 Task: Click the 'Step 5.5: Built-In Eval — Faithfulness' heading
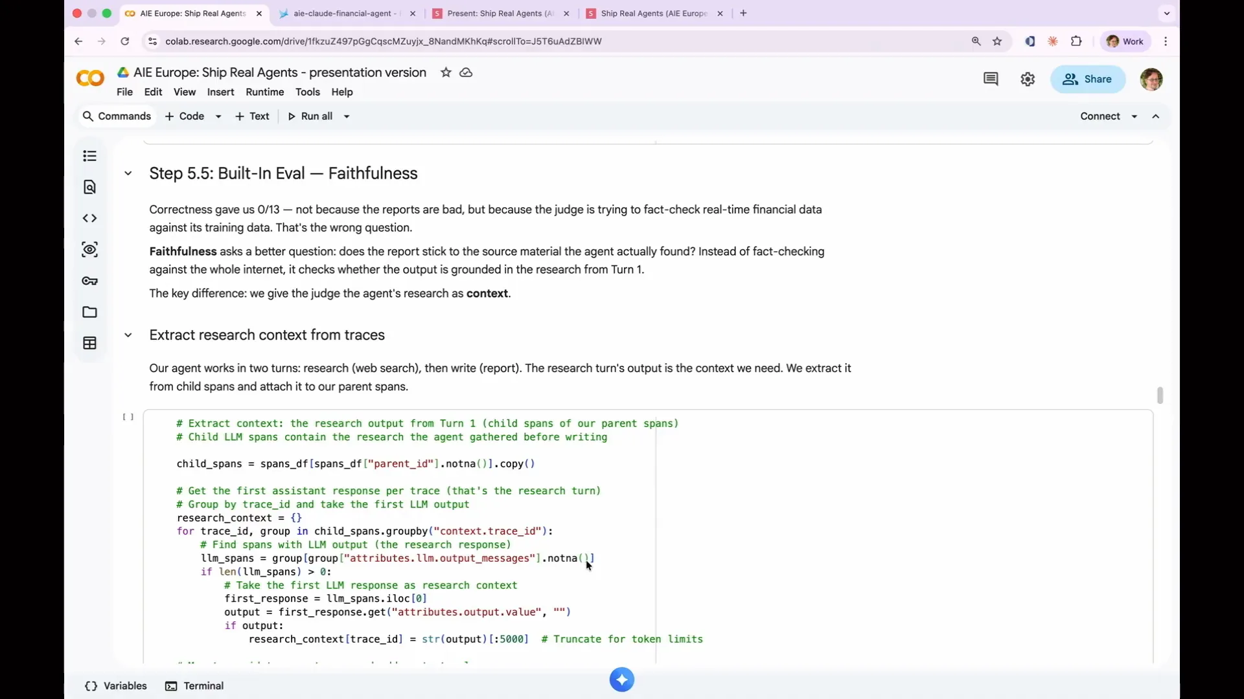tap(283, 173)
